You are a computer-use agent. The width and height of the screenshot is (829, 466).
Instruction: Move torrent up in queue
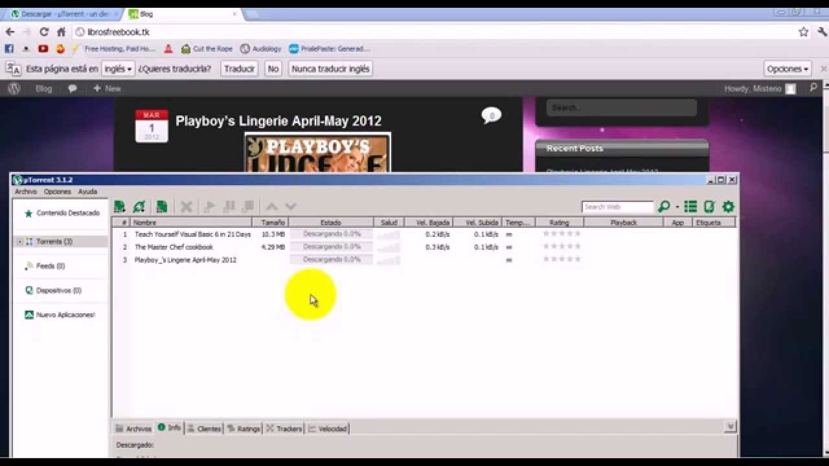(x=272, y=206)
